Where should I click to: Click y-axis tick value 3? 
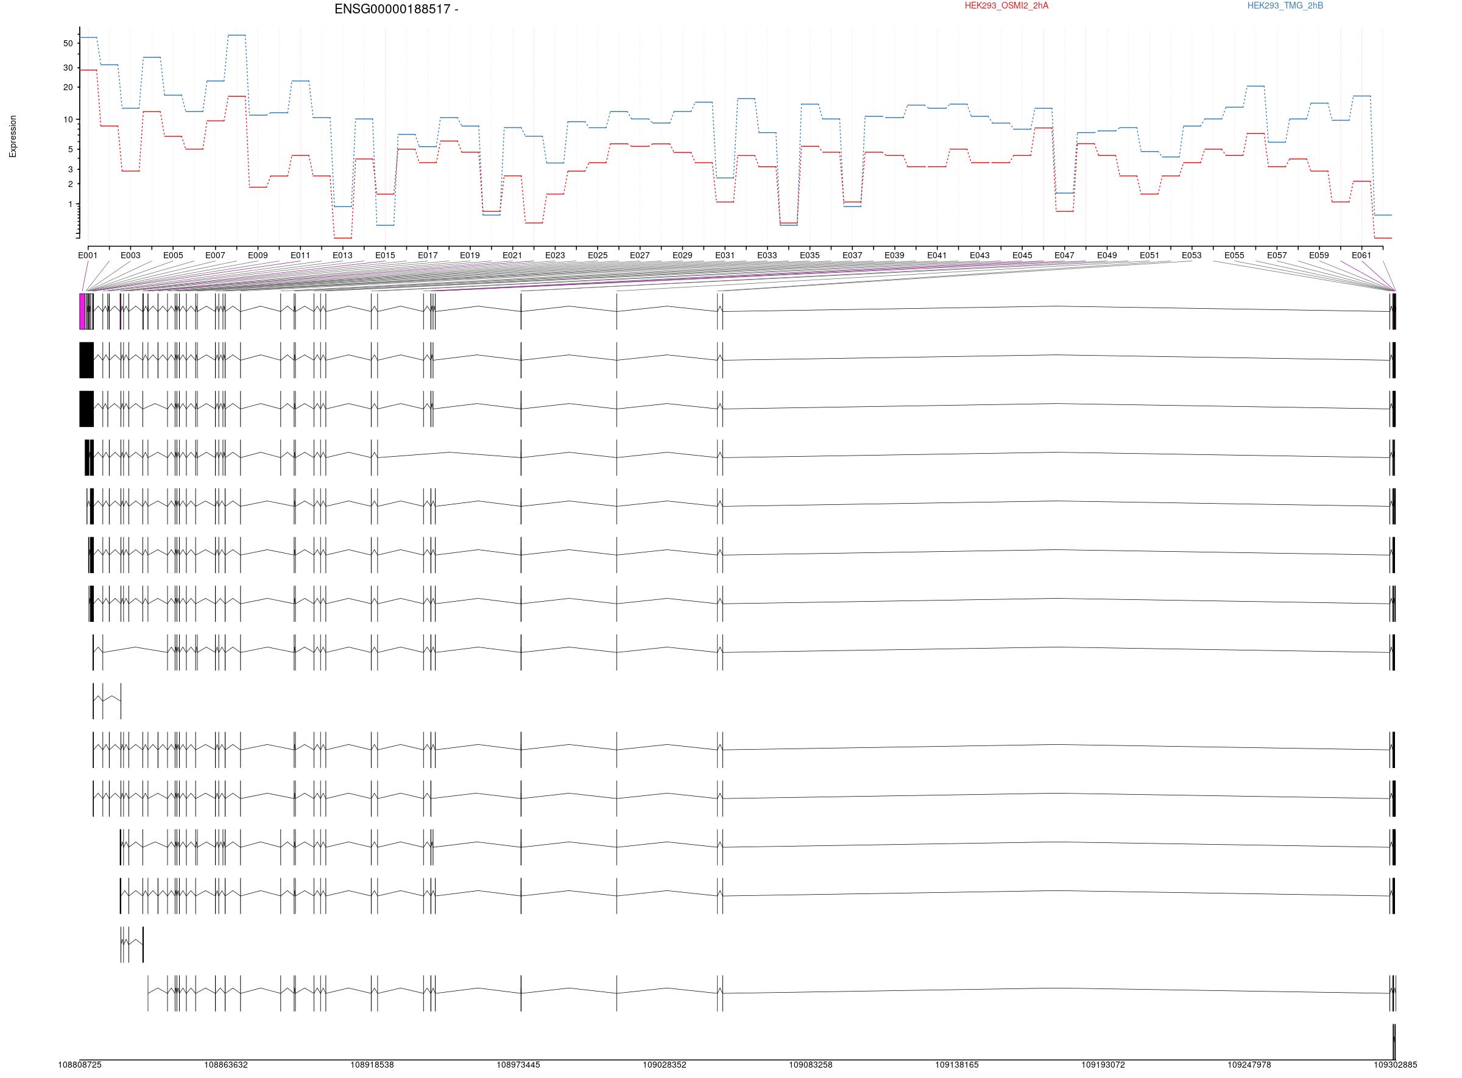[71, 170]
